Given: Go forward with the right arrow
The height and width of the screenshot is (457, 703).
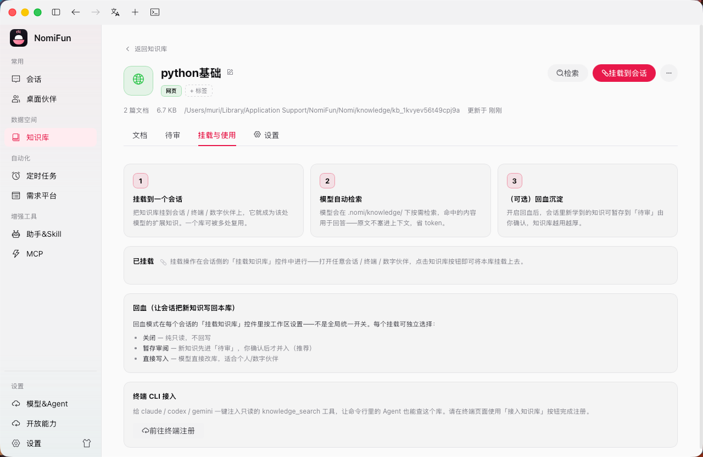Looking at the screenshot, I should [x=96, y=12].
